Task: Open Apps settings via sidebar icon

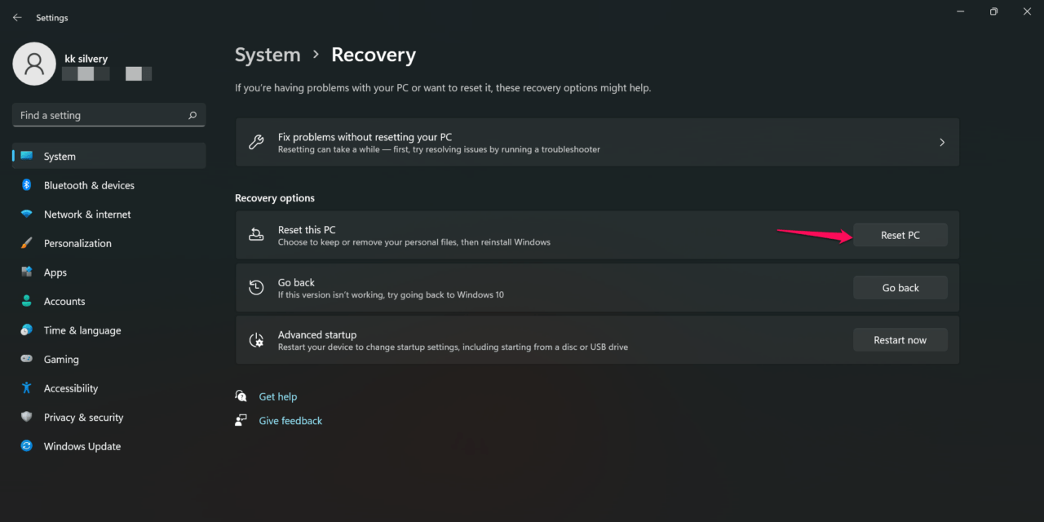Action: click(25, 272)
